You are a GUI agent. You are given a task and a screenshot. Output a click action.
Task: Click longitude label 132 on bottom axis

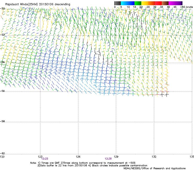click(154, 157)
